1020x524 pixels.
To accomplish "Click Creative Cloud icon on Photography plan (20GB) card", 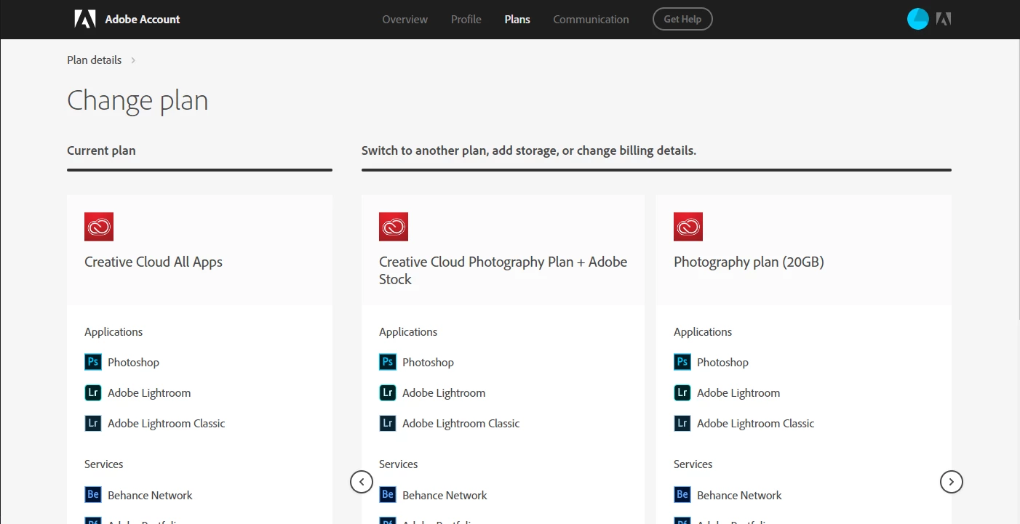I will [x=688, y=227].
